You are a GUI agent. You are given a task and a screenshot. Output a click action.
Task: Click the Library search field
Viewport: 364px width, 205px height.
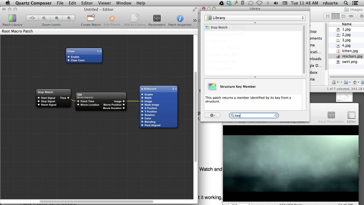pyautogui.click(x=254, y=115)
